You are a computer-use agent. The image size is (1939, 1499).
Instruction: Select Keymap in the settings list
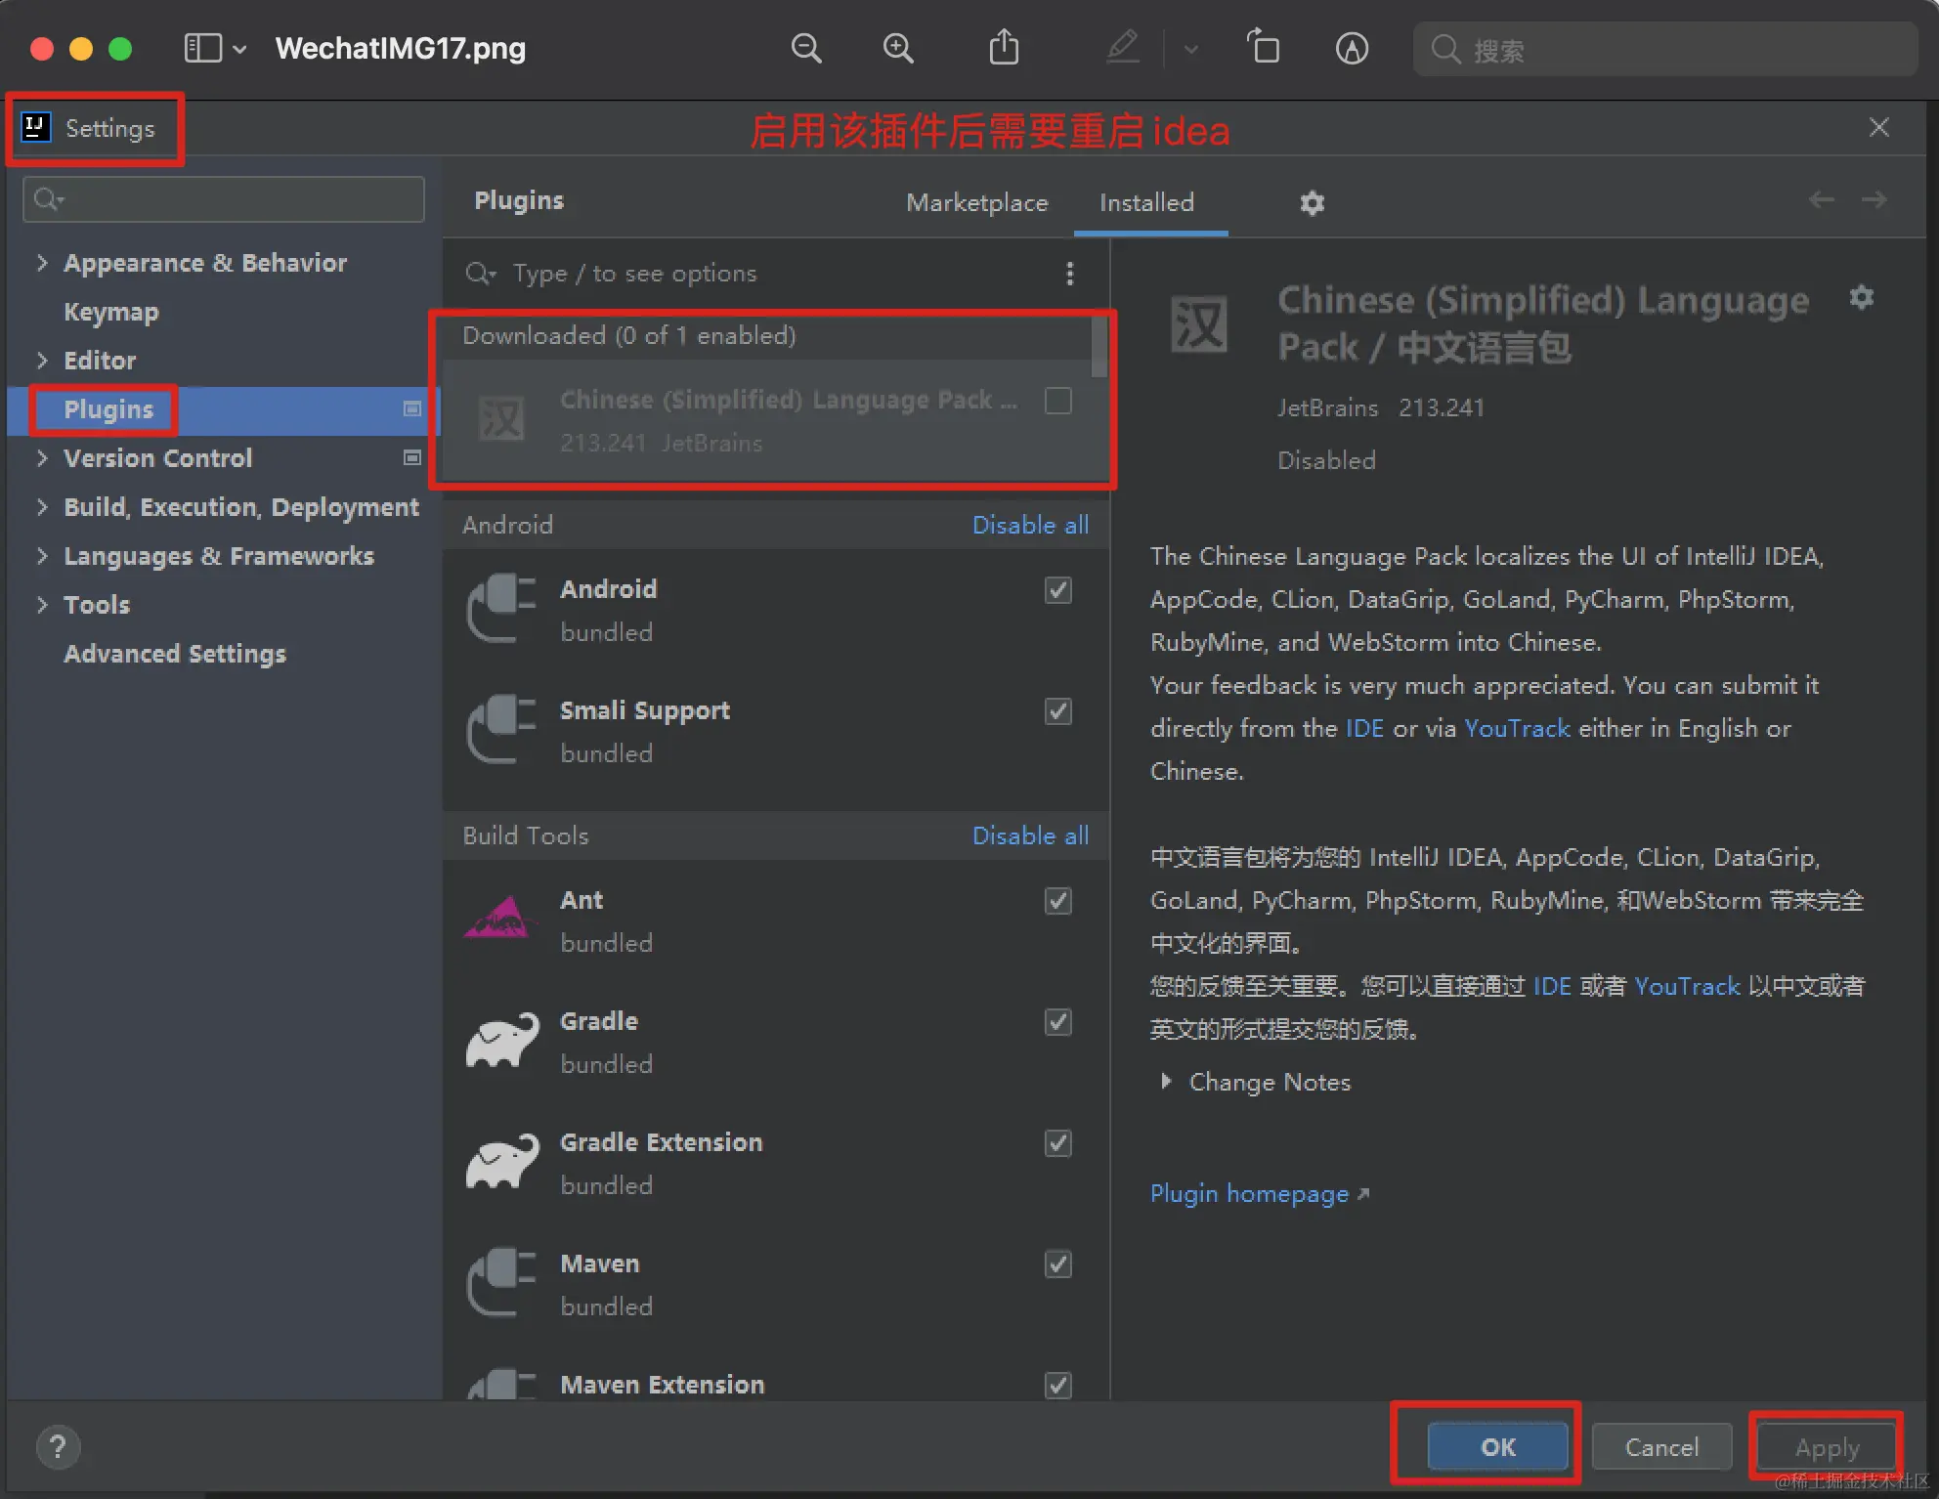[x=111, y=312]
